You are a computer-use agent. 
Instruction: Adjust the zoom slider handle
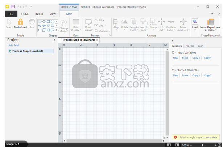click(x=203, y=145)
